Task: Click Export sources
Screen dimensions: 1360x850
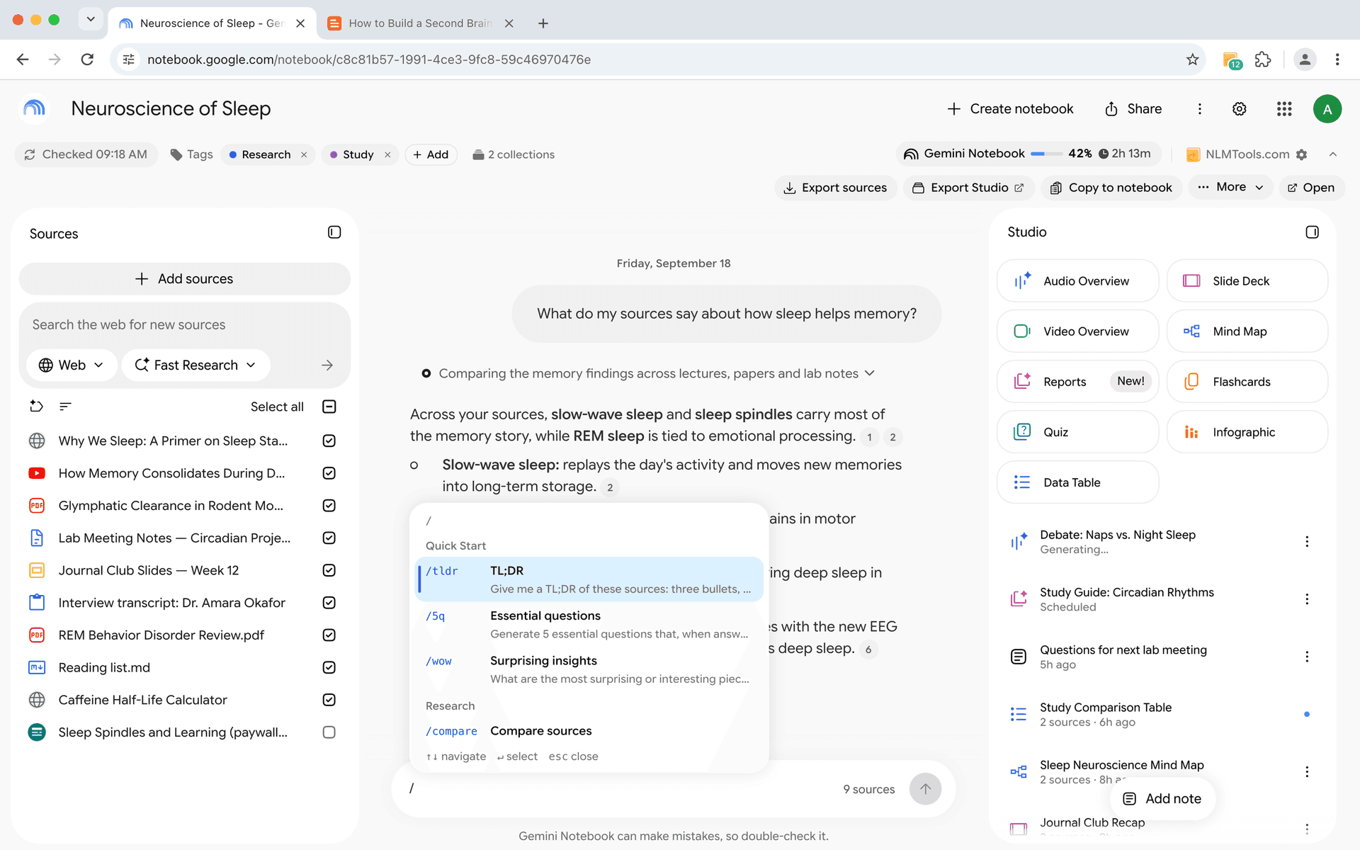Action: 835,188
